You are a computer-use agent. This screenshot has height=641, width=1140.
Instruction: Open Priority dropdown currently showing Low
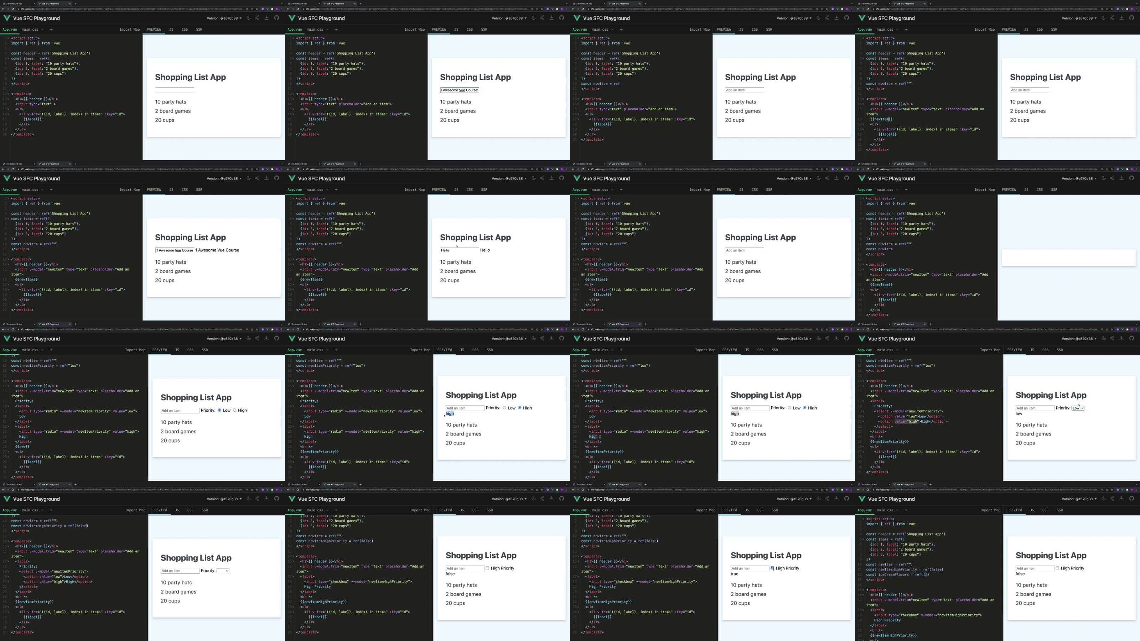pos(1077,408)
